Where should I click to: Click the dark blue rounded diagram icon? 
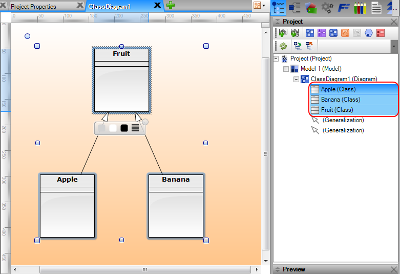[x=333, y=33]
